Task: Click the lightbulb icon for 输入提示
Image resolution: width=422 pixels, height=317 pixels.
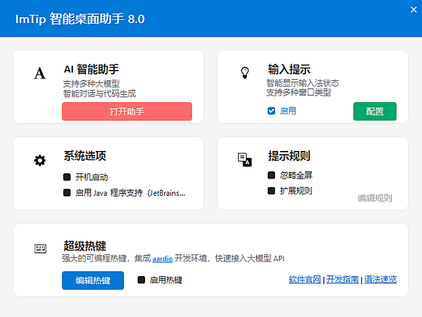Action: [244, 73]
